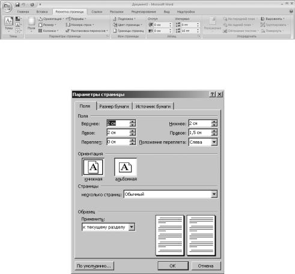
Task: Click the Повернуть (Rotate) ribbon button
Action: pyautogui.click(x=272, y=31)
